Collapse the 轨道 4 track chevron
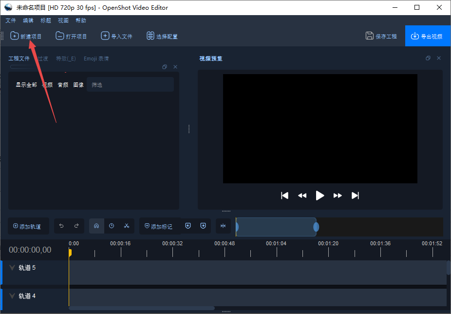Image resolution: width=451 pixels, height=314 pixels. (12, 296)
